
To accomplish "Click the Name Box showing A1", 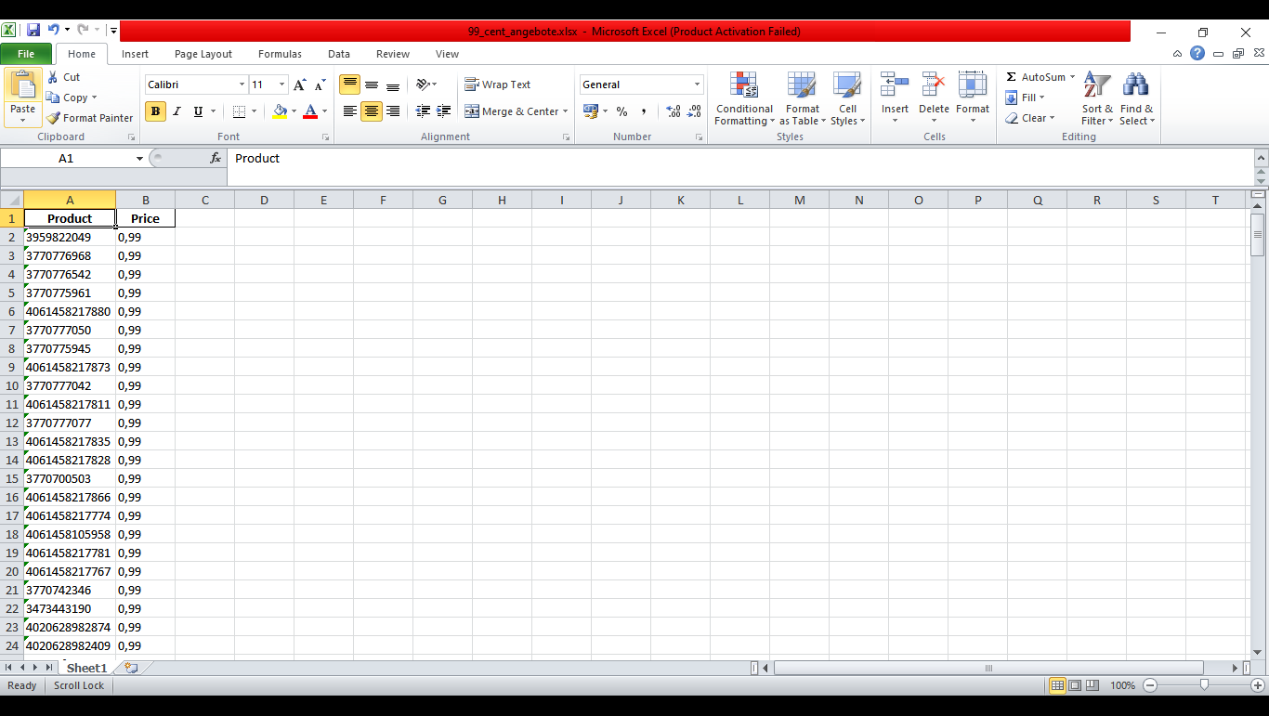I will pyautogui.click(x=67, y=159).
